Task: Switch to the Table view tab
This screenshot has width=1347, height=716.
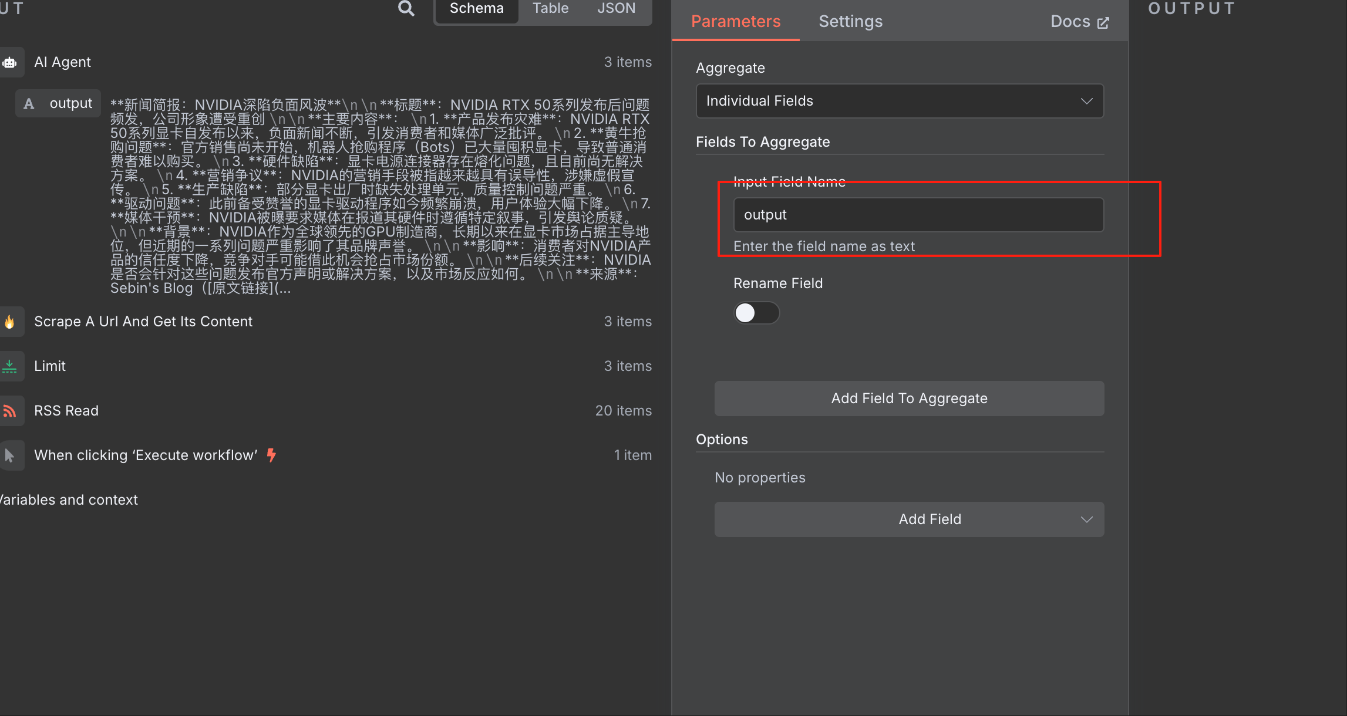Action: pos(550,8)
